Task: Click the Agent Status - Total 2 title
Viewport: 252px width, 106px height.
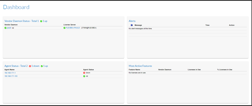Action: click(16, 66)
